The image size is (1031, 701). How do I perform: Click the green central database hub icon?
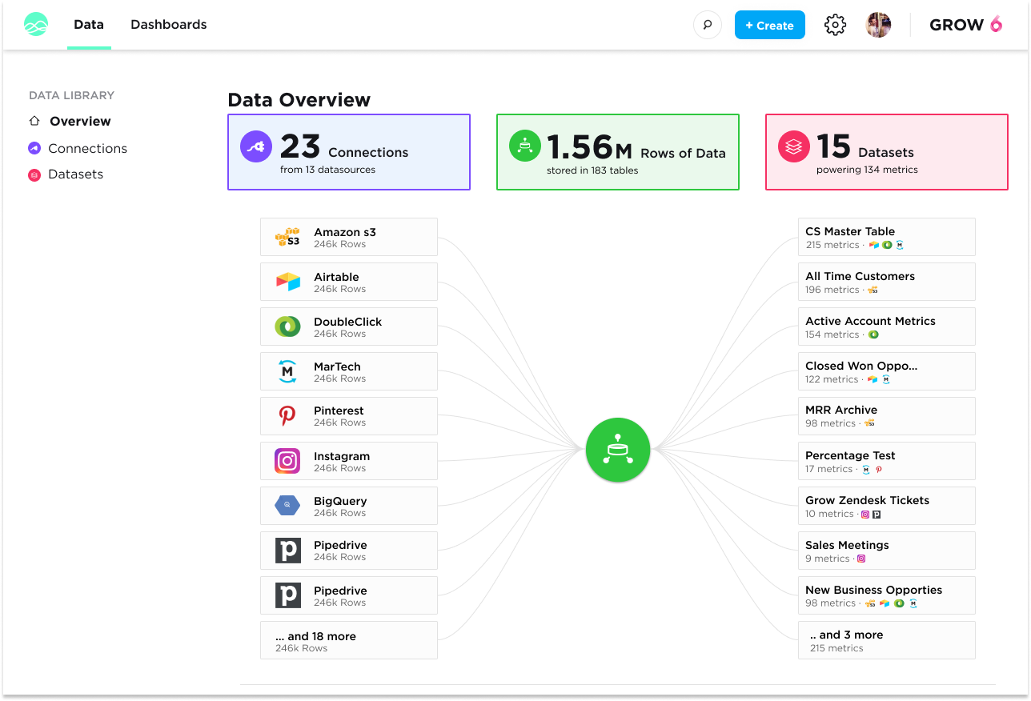click(617, 450)
